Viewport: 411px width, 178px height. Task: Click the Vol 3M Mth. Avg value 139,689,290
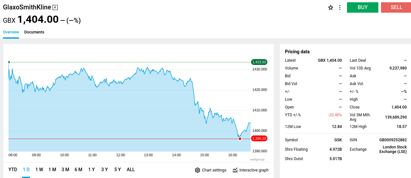[x=396, y=117]
